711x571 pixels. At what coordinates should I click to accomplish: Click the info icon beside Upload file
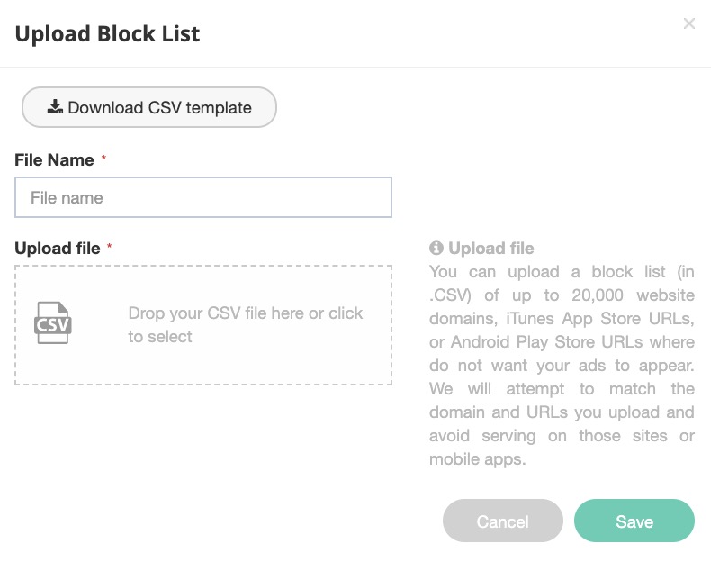point(436,249)
